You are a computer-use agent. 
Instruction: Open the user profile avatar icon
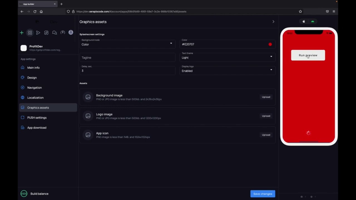pyautogui.click(x=71, y=32)
